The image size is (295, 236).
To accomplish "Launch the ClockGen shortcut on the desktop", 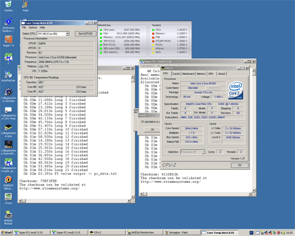I will coord(9,95).
